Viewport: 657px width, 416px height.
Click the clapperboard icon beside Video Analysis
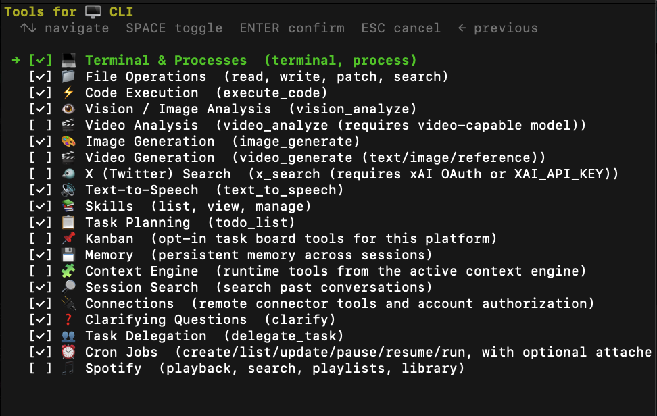68,125
